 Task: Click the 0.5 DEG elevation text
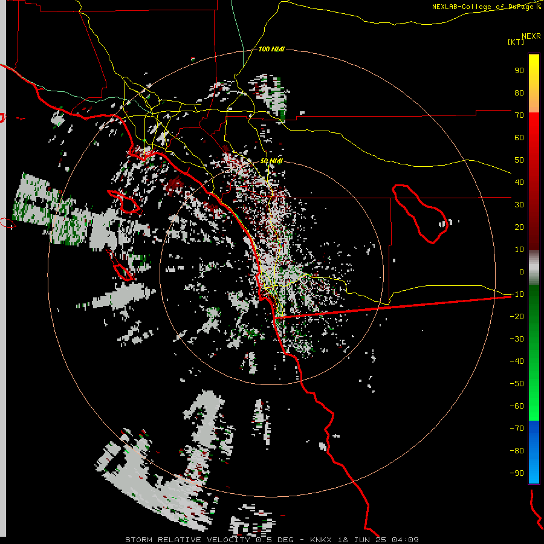tap(275, 540)
